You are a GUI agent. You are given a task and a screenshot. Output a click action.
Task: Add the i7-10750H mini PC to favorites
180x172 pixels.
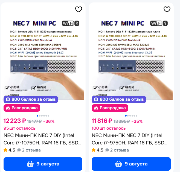click(x=79, y=9)
